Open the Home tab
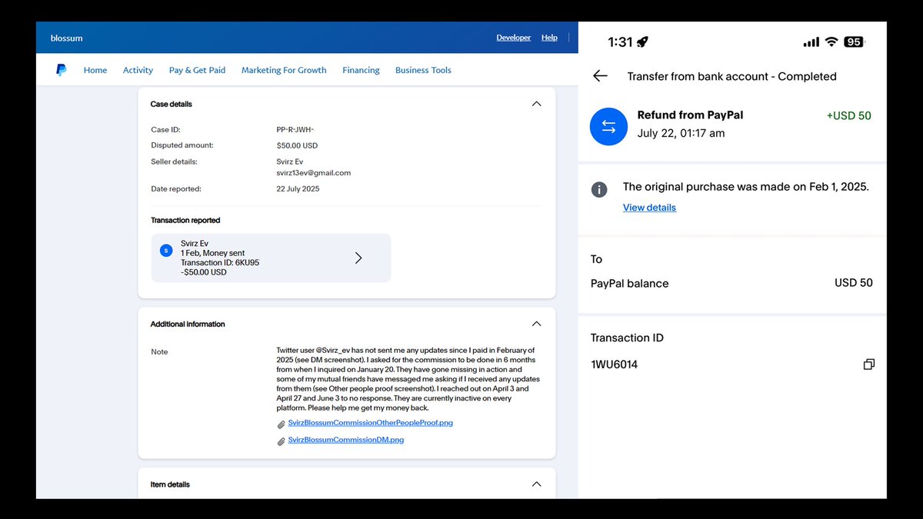The width and height of the screenshot is (923, 519). pyautogui.click(x=95, y=70)
